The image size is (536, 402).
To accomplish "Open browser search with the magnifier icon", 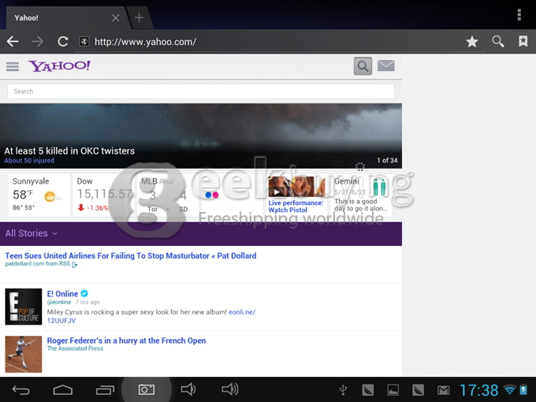I will pos(497,42).
